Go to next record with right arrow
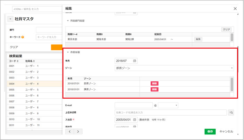This screenshot has width=244, height=140. [x=78, y=132]
